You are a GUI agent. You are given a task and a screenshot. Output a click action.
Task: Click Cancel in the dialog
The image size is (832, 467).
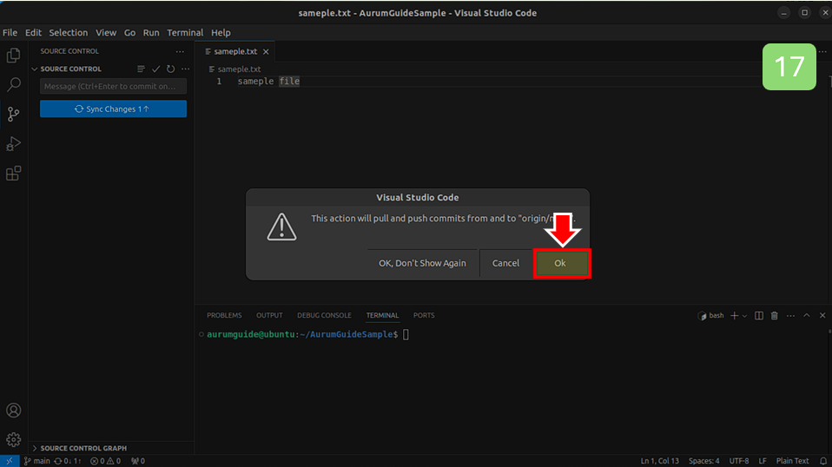pyautogui.click(x=505, y=264)
